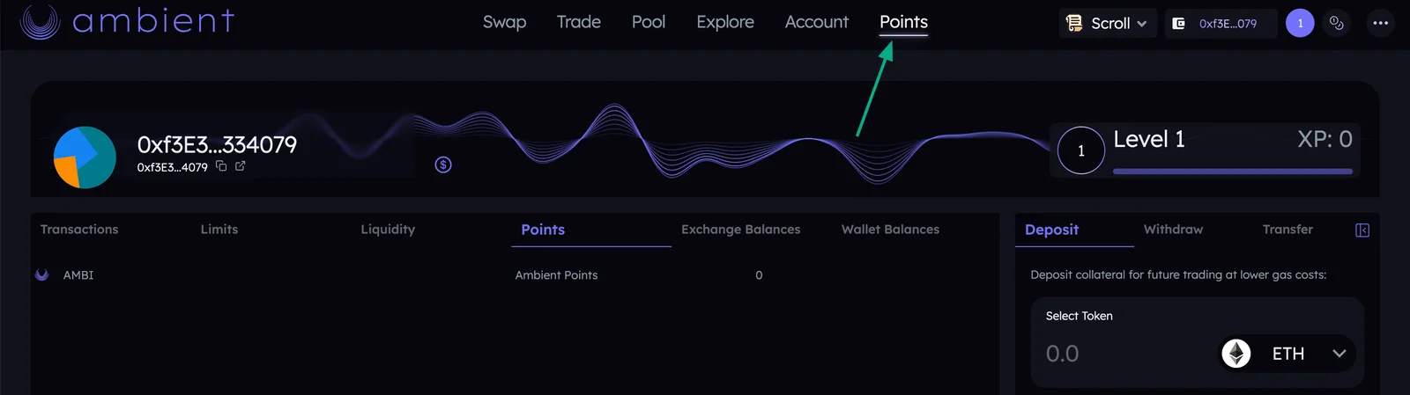Select the Withdraw tab
Screen dimensions: 1410x395
click(1173, 230)
